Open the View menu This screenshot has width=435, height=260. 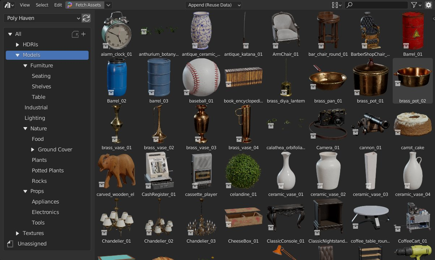pos(25,5)
